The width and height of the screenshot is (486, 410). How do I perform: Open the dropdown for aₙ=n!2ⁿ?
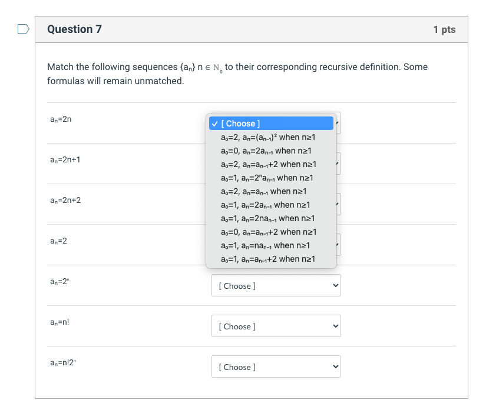276,366
